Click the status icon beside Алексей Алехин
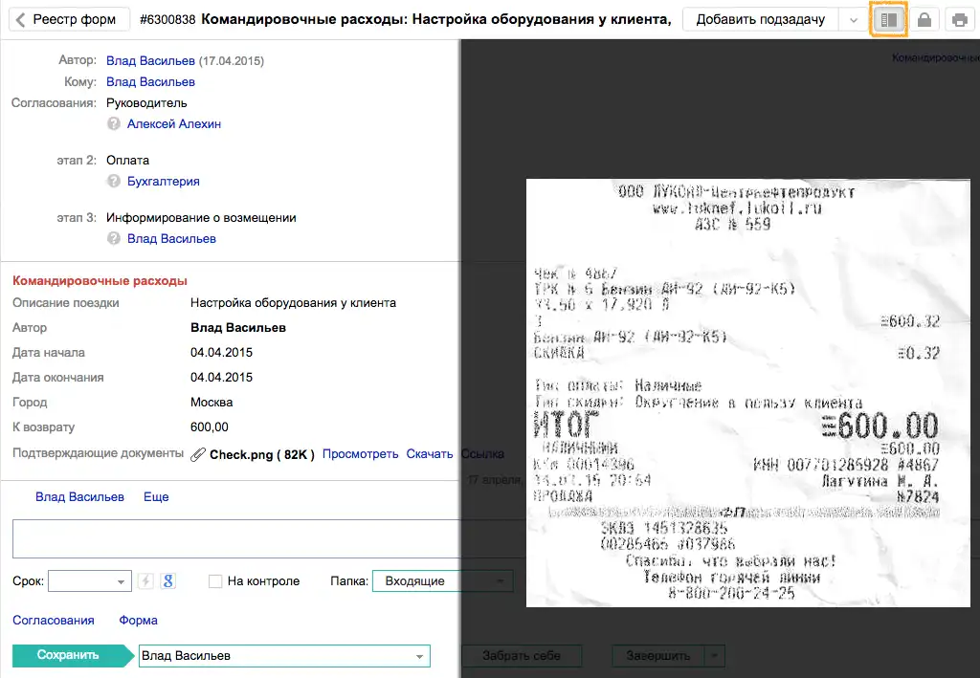The image size is (980, 678). (114, 123)
